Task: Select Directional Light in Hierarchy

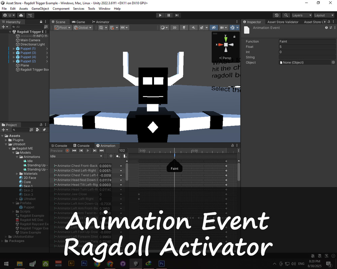Action: pos(33,44)
